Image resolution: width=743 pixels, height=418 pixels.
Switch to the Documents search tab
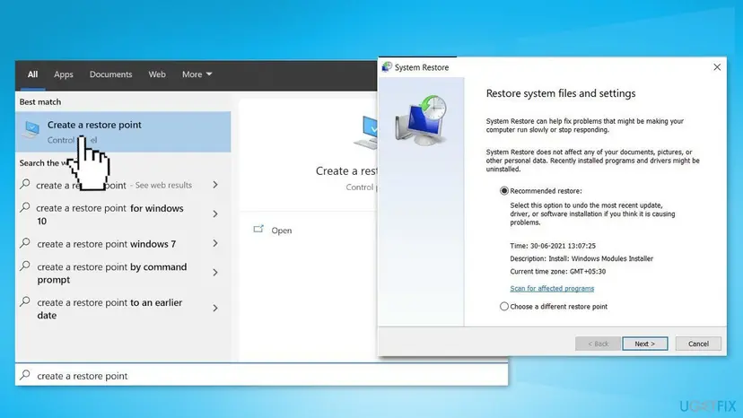[x=111, y=74]
